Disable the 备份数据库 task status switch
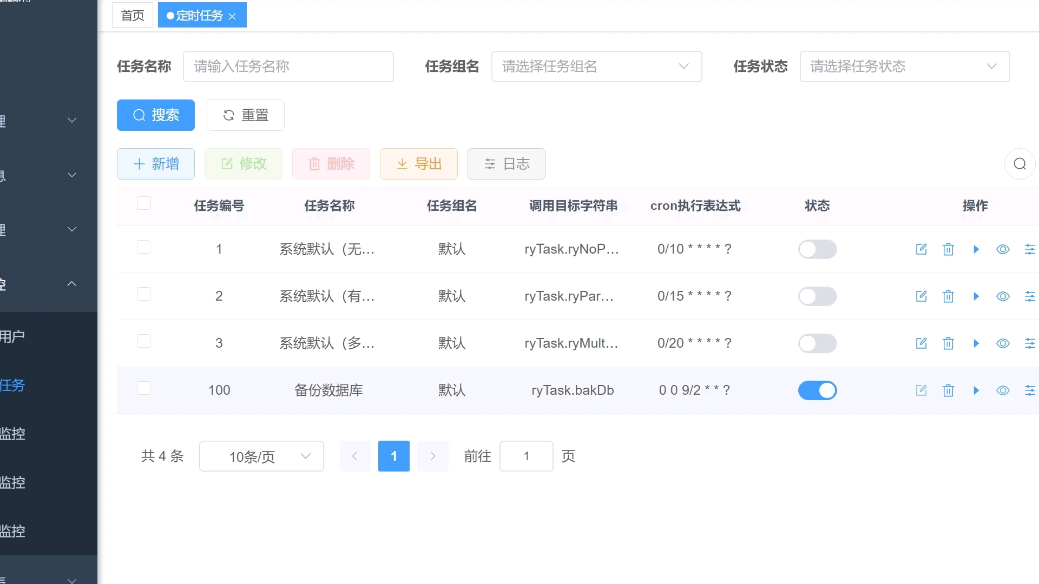Viewport: 1039px width, 584px height. click(817, 390)
